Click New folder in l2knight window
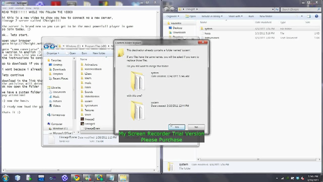Screen dimensions: 323x182 point(266,16)
